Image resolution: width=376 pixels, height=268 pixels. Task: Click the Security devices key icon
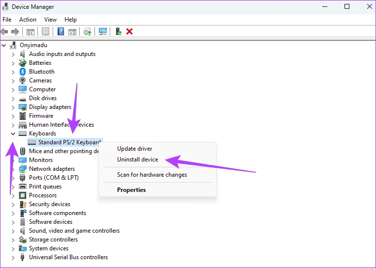click(x=23, y=204)
